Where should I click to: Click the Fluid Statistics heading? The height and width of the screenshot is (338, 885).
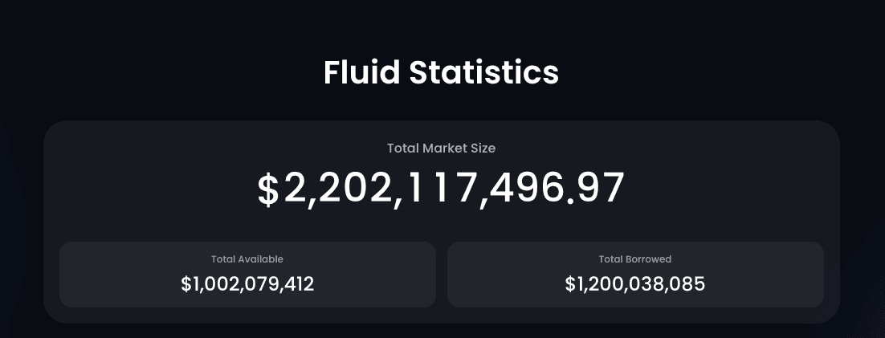coord(441,72)
